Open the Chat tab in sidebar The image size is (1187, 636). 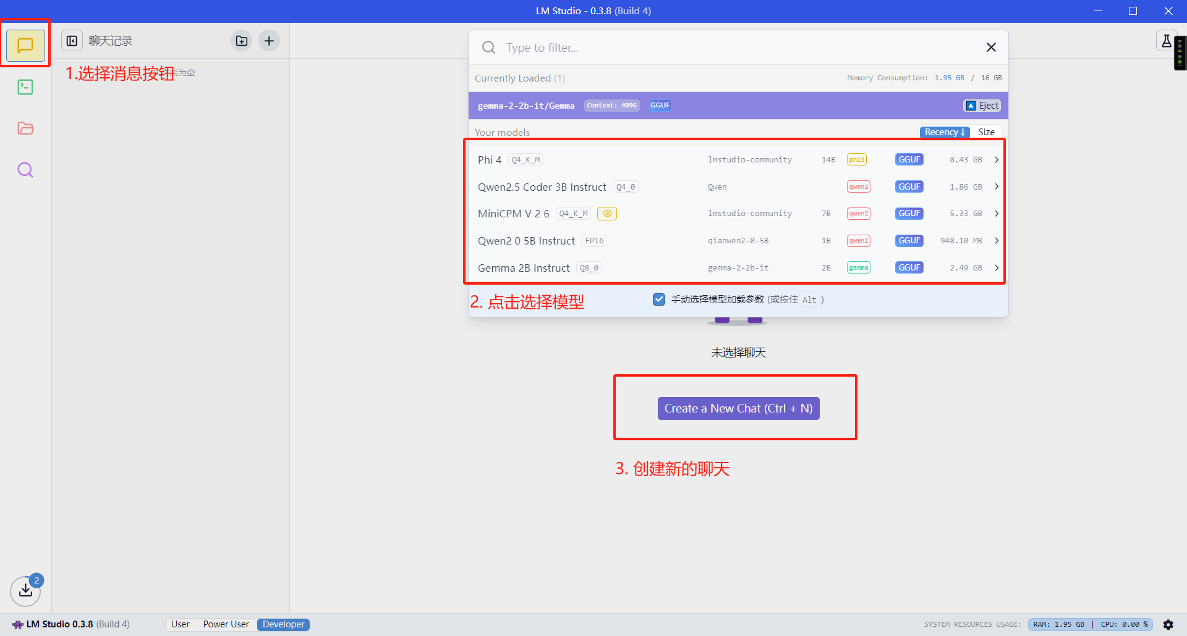pos(25,45)
